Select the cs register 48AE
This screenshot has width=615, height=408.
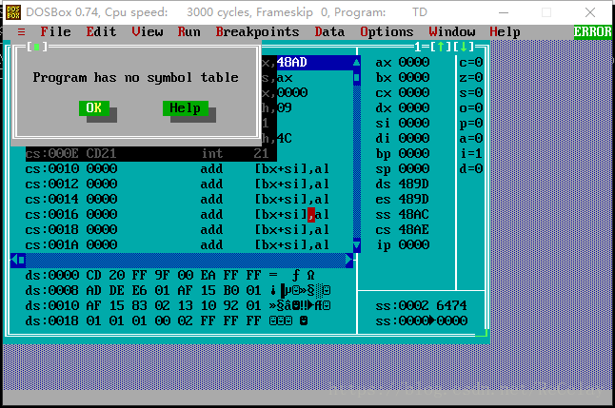[414, 229]
